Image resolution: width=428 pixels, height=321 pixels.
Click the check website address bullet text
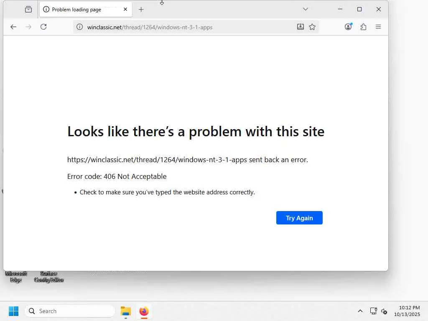click(x=167, y=192)
